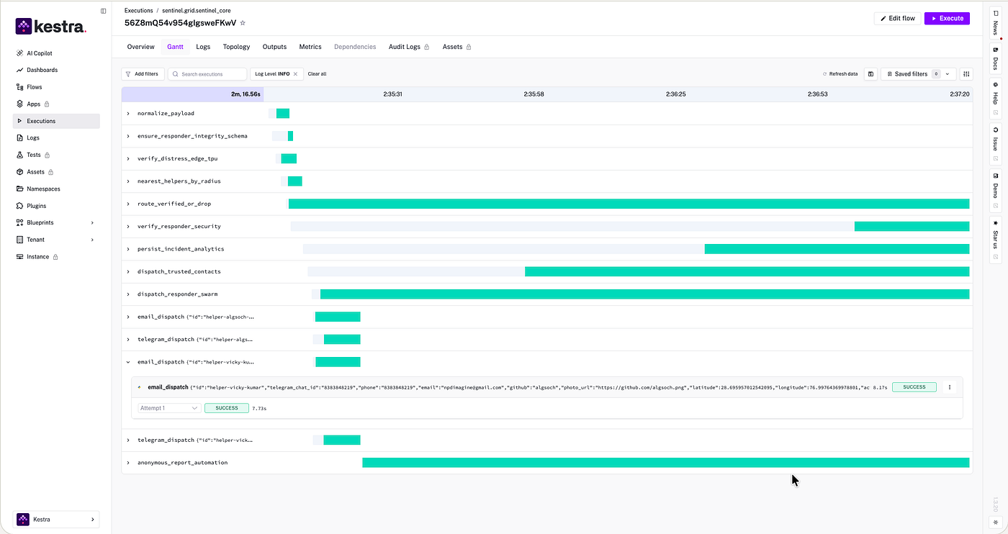Click the 2:35:58 timeline marker
1008x534 pixels.
coord(534,94)
